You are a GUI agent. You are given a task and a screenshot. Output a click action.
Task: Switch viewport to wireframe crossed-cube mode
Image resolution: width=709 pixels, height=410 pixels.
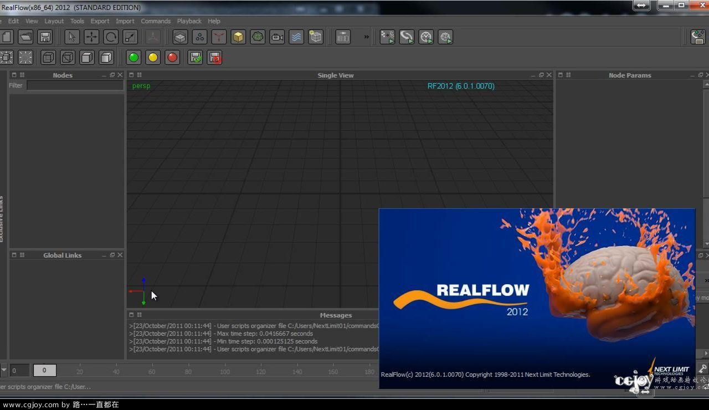[68, 57]
